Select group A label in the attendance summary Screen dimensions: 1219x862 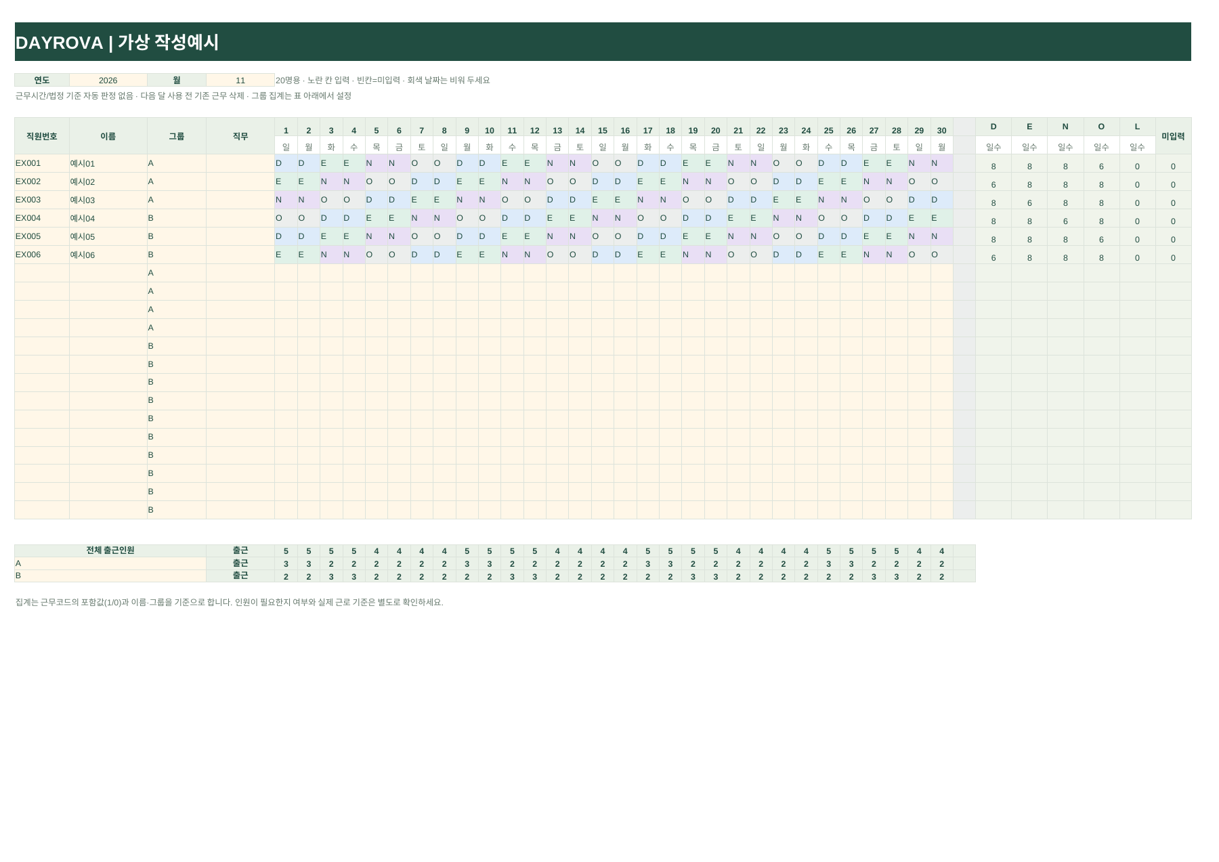coord(110,563)
